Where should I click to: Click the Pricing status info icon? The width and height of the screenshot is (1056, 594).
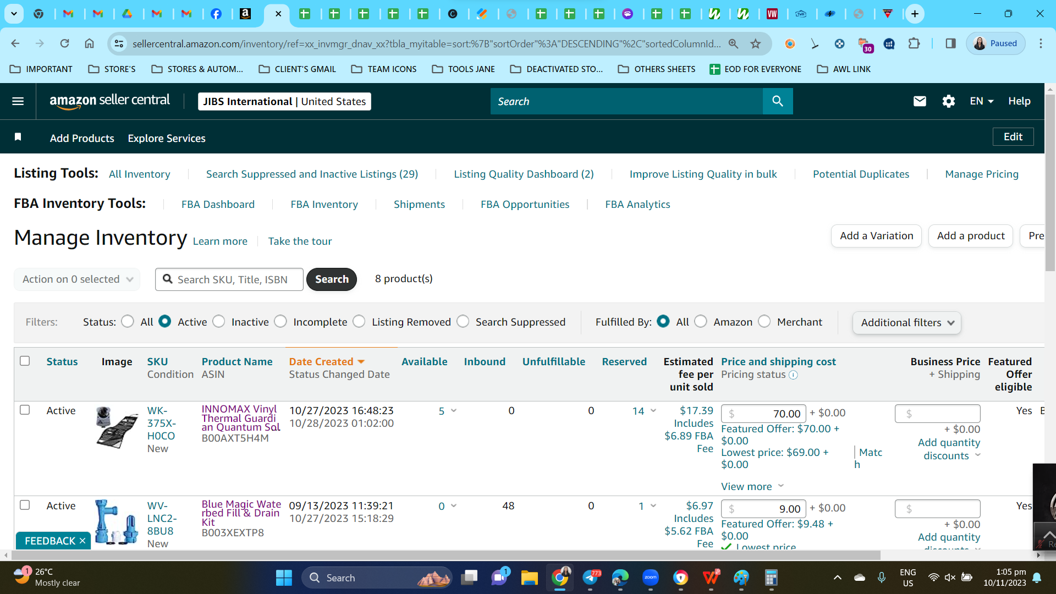(x=793, y=375)
